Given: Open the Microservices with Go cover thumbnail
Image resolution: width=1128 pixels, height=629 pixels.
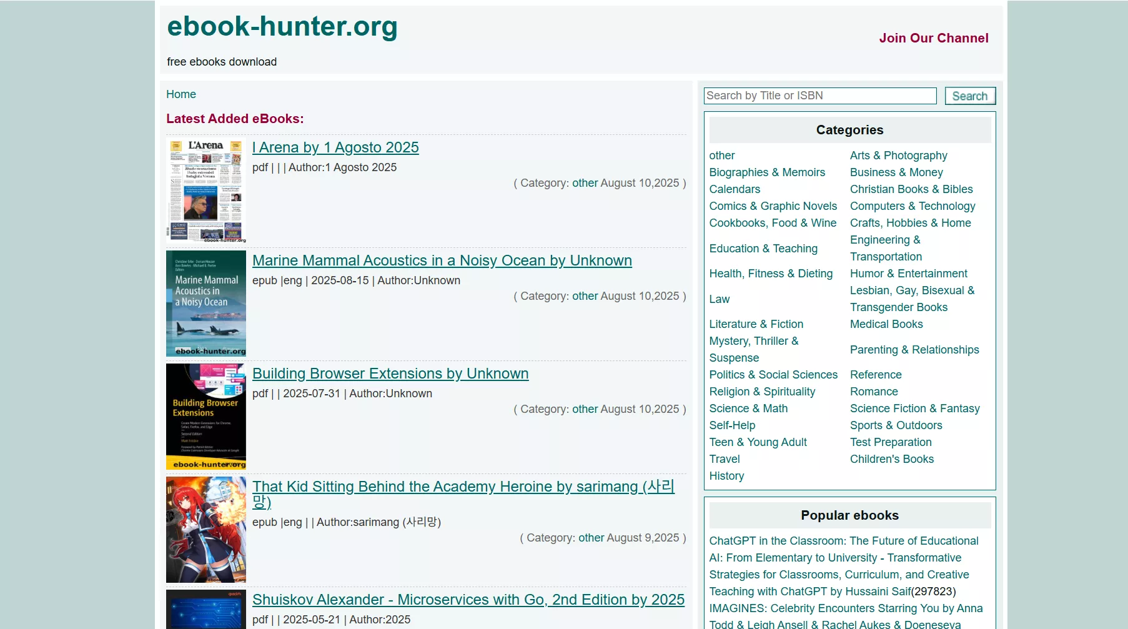Looking at the screenshot, I should click(x=206, y=610).
